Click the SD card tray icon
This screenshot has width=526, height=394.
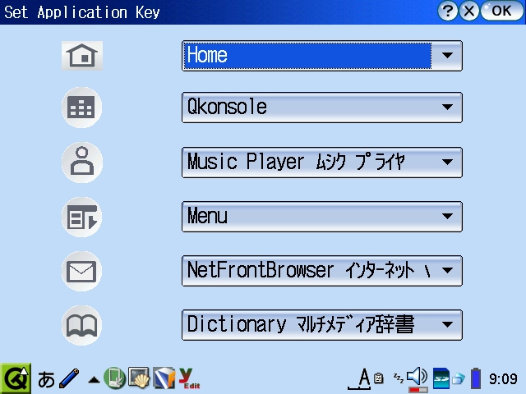441,378
